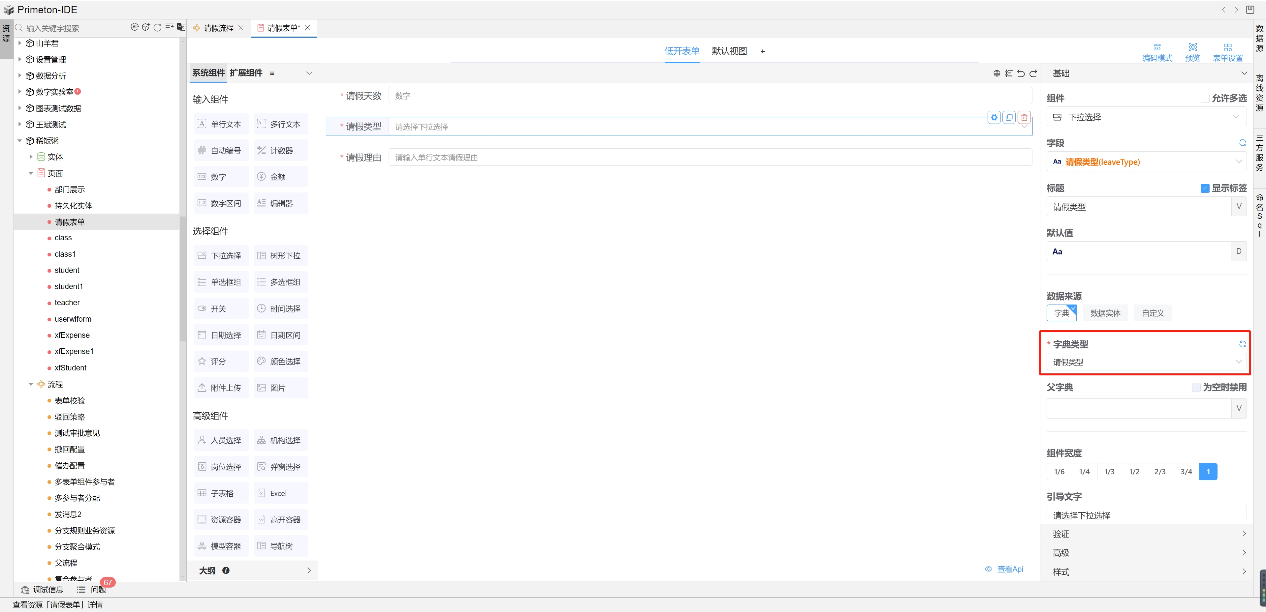Open the field settings gear icon on 请假类型
This screenshot has height=612, width=1266.
(x=994, y=117)
